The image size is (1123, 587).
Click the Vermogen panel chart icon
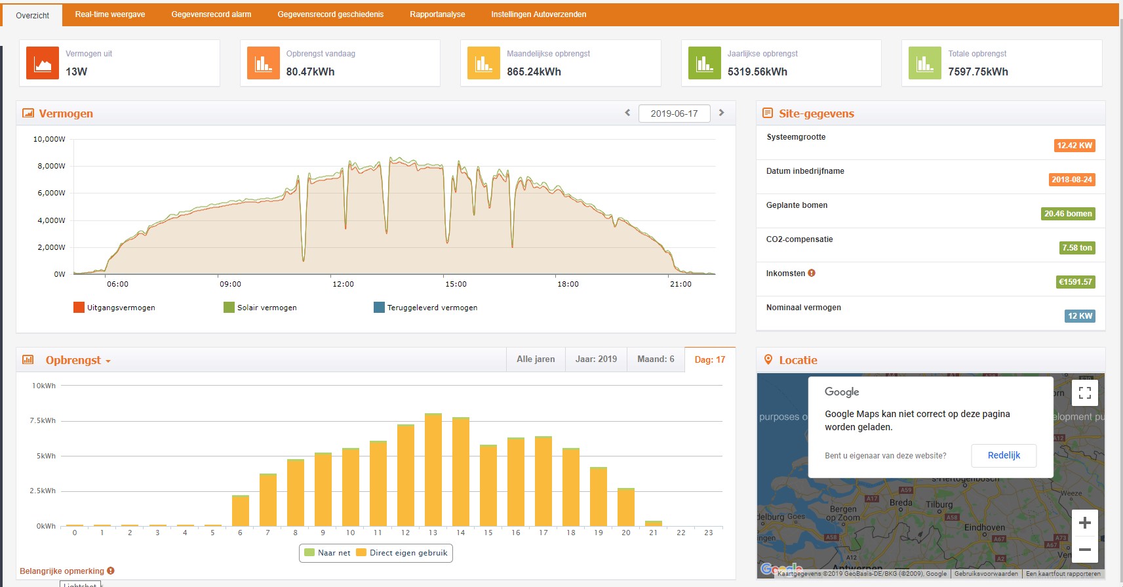point(28,113)
